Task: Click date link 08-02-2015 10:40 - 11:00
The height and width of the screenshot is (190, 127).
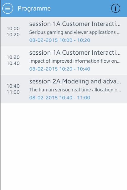Action: (60, 98)
